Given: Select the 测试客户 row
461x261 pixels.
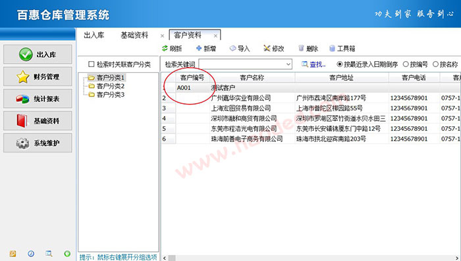Looking at the screenshot, I should pos(311,88).
